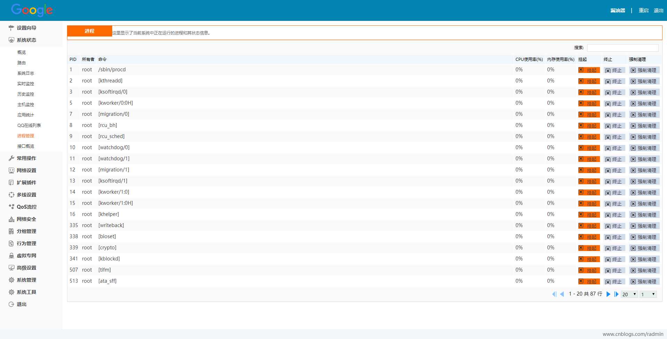Open 系统日志 submenu item

pyautogui.click(x=26, y=73)
